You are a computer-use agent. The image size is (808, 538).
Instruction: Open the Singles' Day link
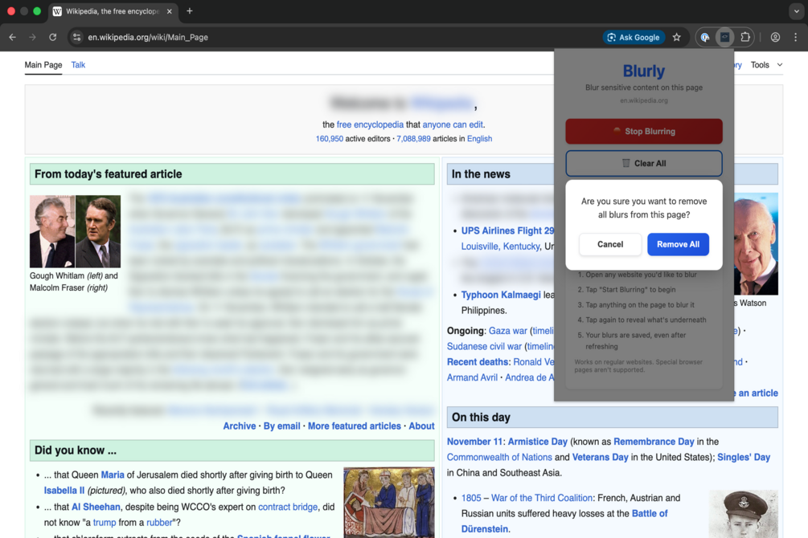744,457
